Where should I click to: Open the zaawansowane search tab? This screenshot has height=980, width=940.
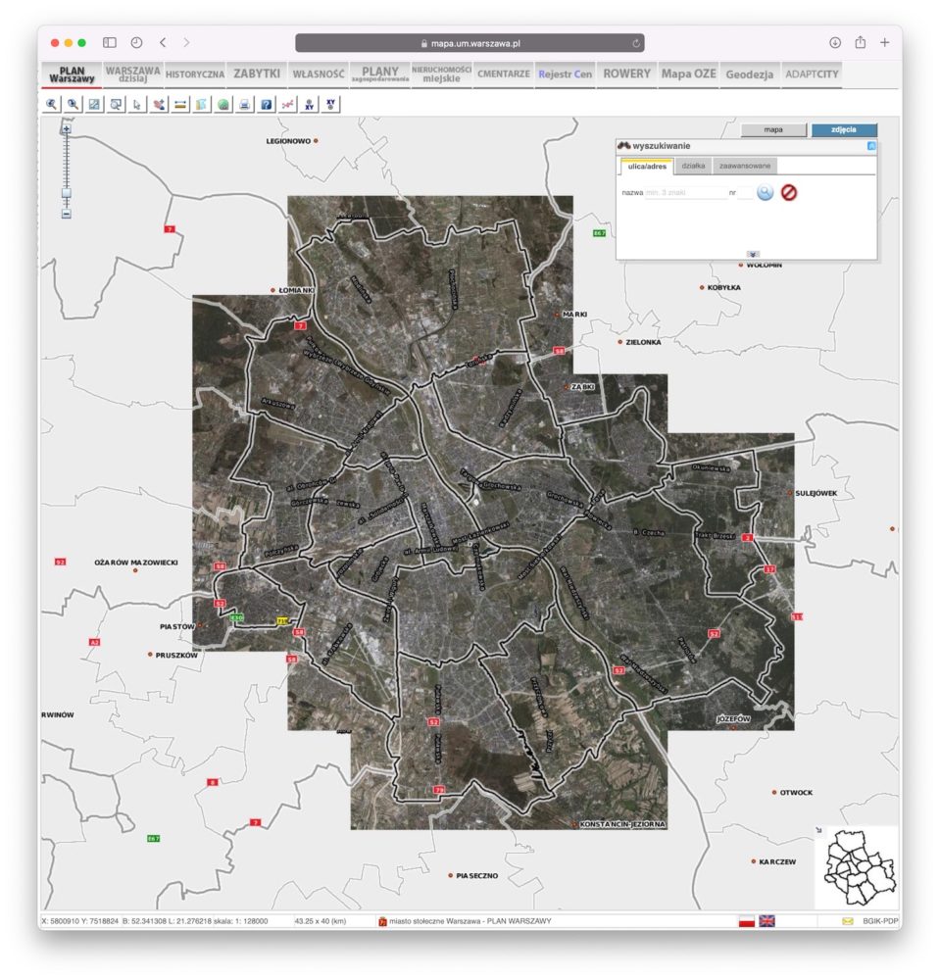744,166
